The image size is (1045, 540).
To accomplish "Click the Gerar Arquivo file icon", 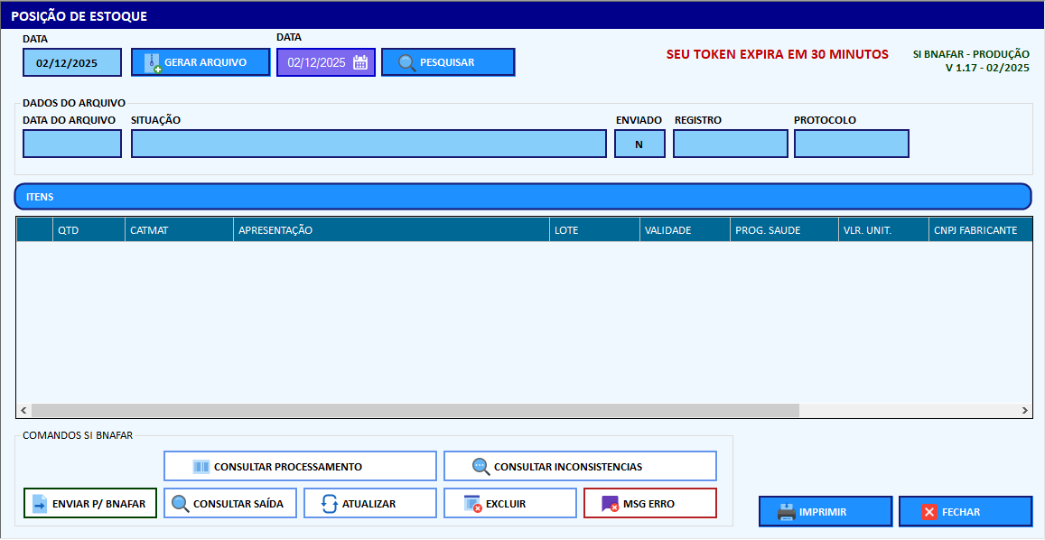I will click(x=153, y=62).
